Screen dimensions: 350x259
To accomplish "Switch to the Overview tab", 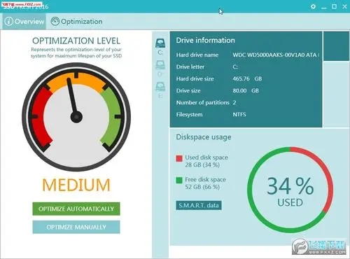I will [24, 21].
